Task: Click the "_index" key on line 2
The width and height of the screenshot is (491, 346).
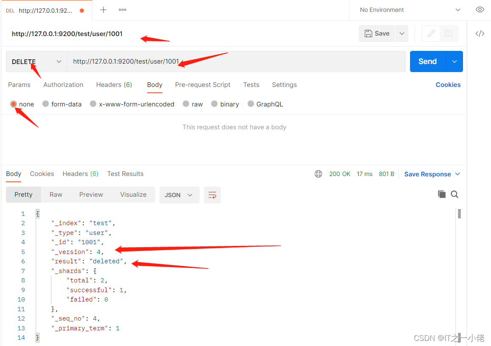Action: click(x=66, y=223)
